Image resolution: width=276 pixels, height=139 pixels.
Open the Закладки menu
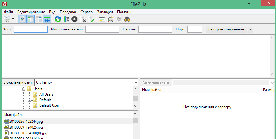click(x=105, y=12)
